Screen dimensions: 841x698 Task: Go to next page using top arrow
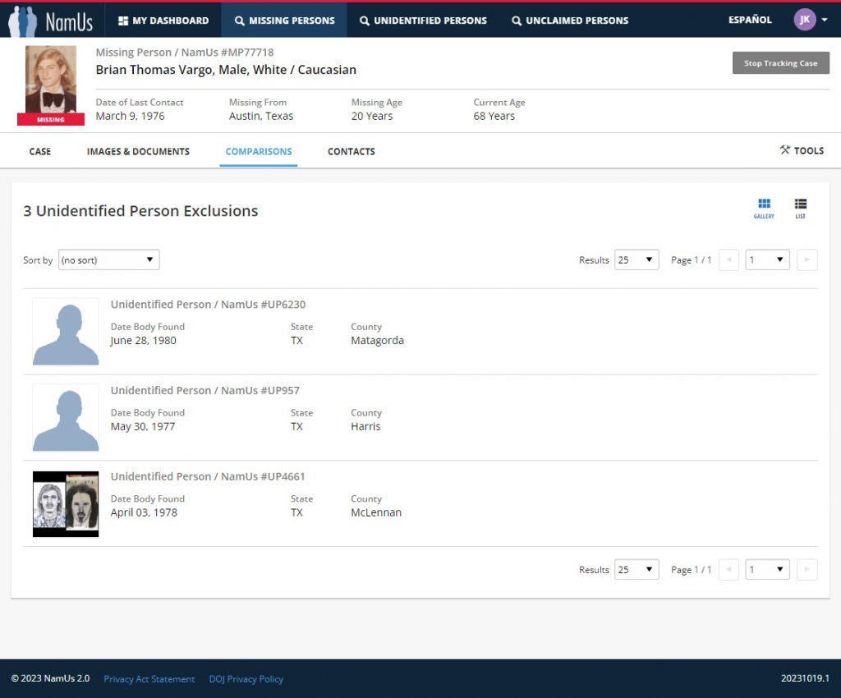(x=807, y=260)
